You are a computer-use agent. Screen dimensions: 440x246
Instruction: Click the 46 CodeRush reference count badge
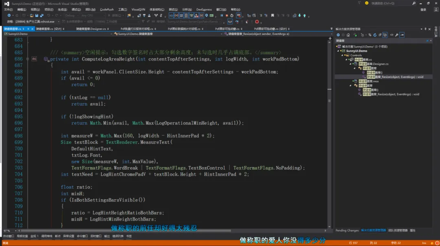tap(34, 59)
